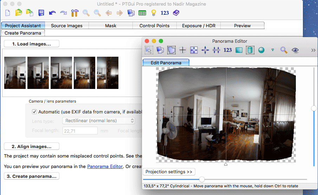This screenshot has height=195, width=318.
Task: Toggle the show seams icon in Panorama Editor
Action: click(171, 50)
